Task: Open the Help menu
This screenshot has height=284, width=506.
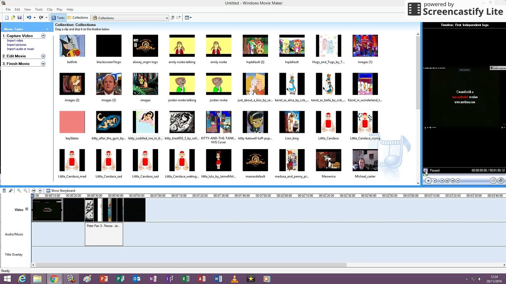Action: click(70, 9)
